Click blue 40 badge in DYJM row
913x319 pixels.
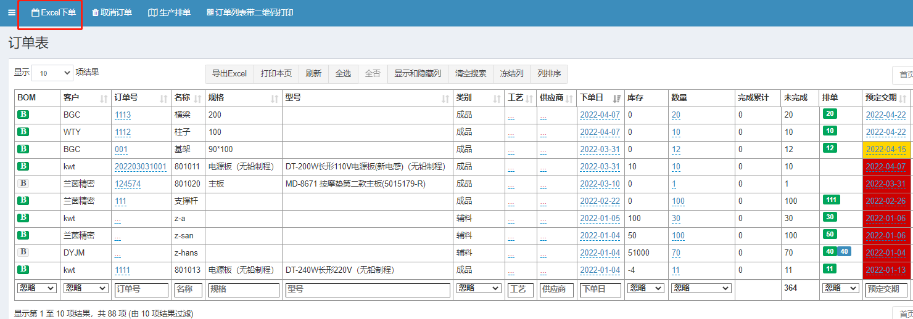(x=844, y=252)
